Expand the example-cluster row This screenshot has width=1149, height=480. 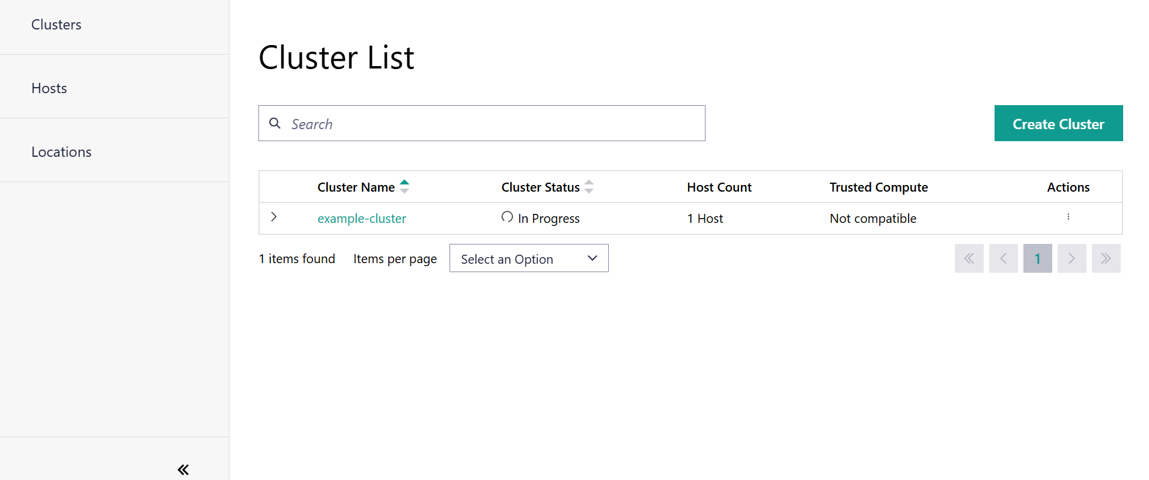273,217
